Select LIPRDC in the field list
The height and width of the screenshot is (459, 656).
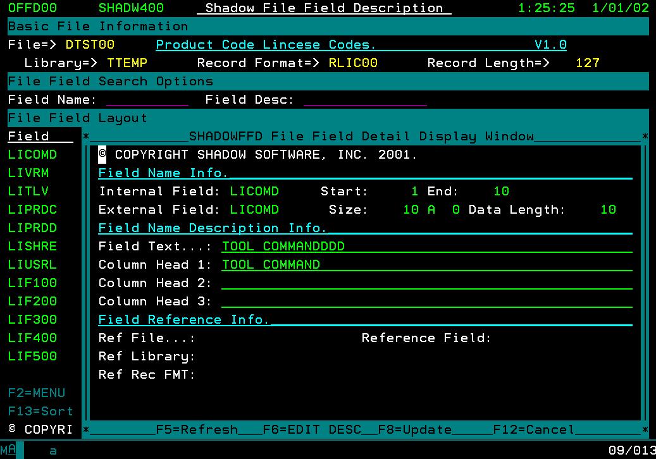click(32, 209)
